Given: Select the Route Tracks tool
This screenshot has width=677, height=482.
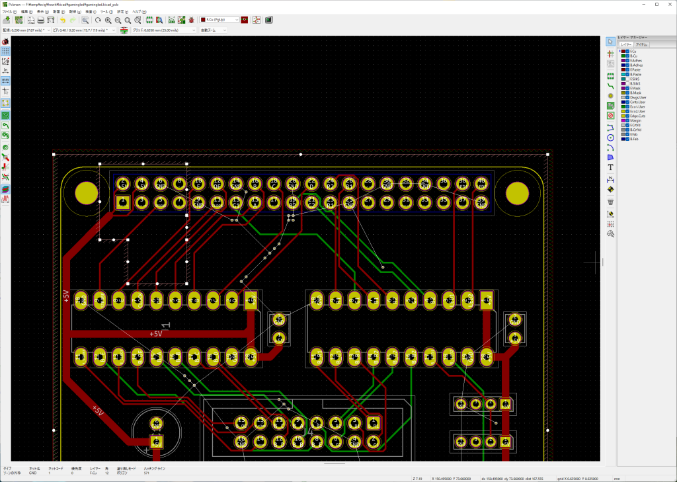Looking at the screenshot, I should [x=610, y=87].
